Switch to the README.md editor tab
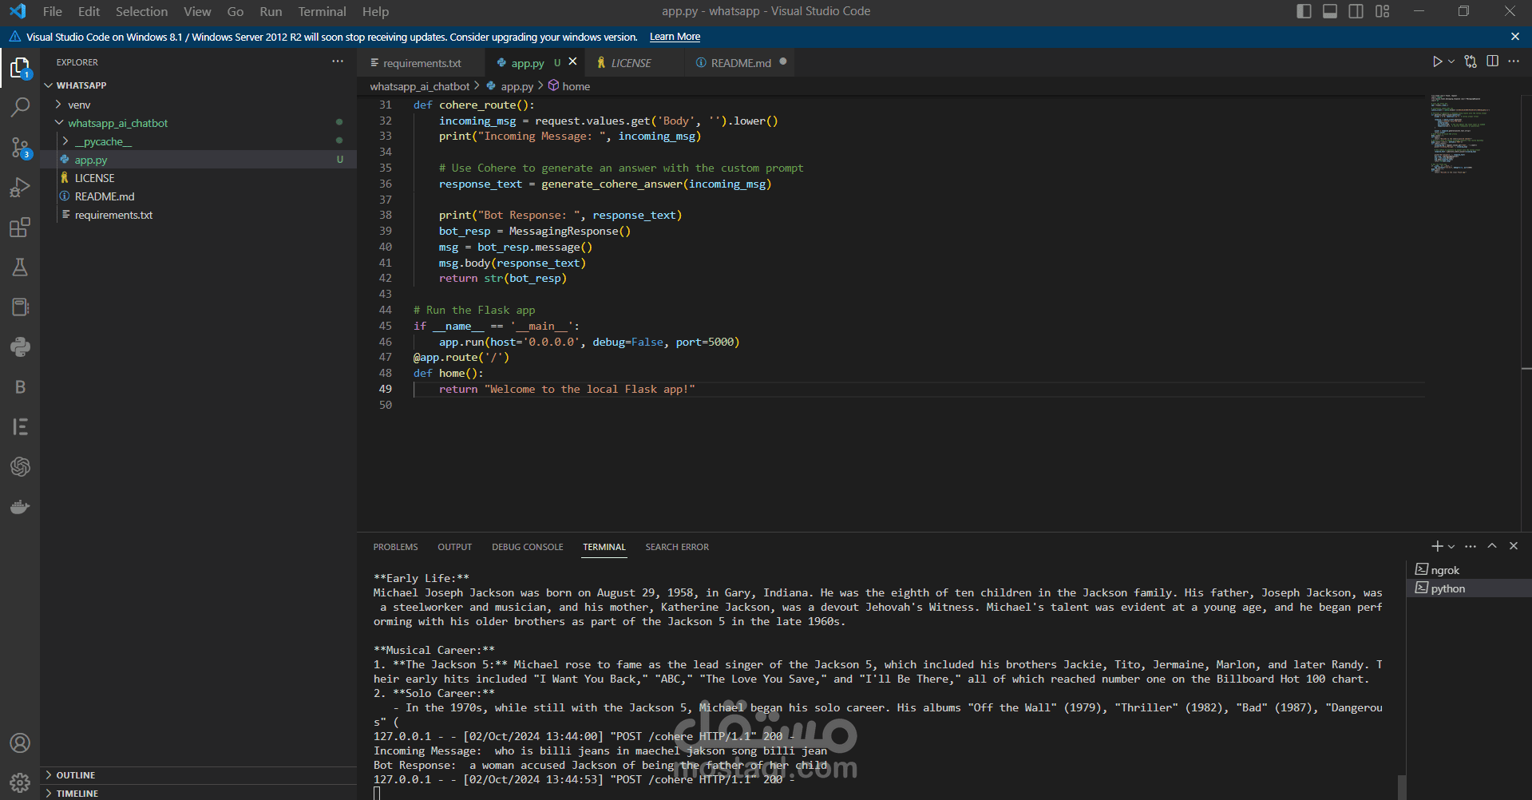The width and height of the screenshot is (1532, 800). click(x=741, y=62)
